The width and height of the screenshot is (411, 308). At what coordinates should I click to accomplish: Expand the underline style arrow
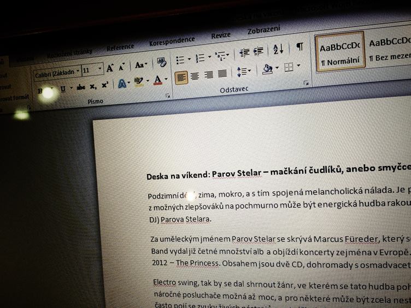(x=71, y=88)
